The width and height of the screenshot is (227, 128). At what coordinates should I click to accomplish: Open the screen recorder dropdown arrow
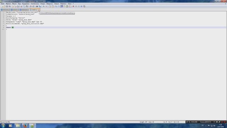(x=214, y=122)
